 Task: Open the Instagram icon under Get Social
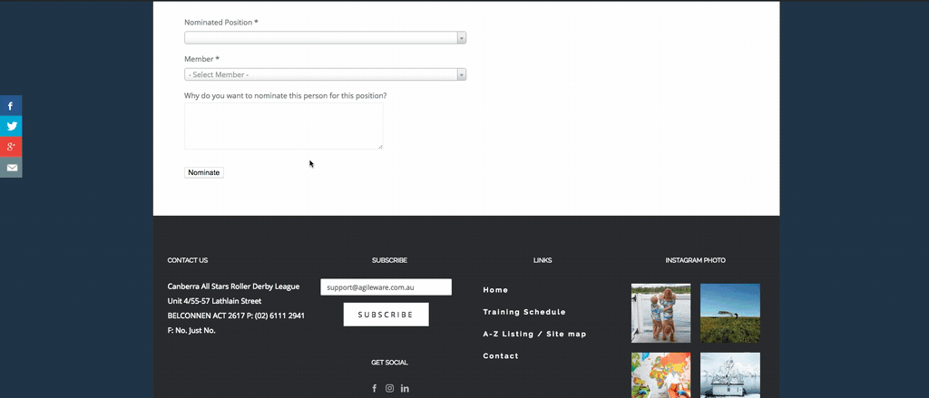(389, 388)
